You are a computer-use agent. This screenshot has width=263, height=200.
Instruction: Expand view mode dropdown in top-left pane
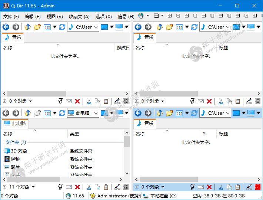coord(55,27)
